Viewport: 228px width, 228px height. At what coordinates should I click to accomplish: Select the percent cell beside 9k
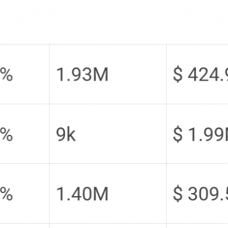click(24, 134)
